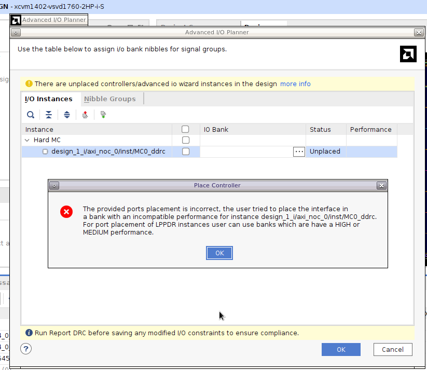Switch to the Nibble Groups tab

110,99
